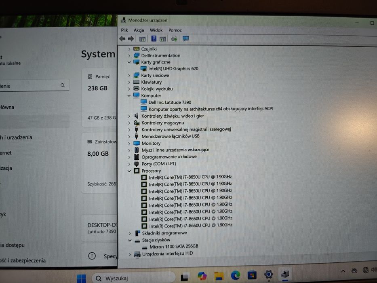Open the Plik menu
The height and width of the screenshot is (283, 377).
124,30
